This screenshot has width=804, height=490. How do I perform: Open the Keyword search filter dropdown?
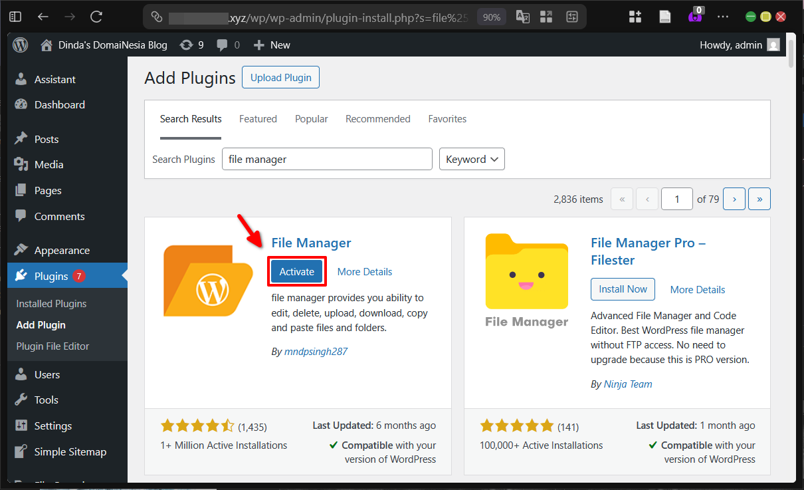[472, 159]
